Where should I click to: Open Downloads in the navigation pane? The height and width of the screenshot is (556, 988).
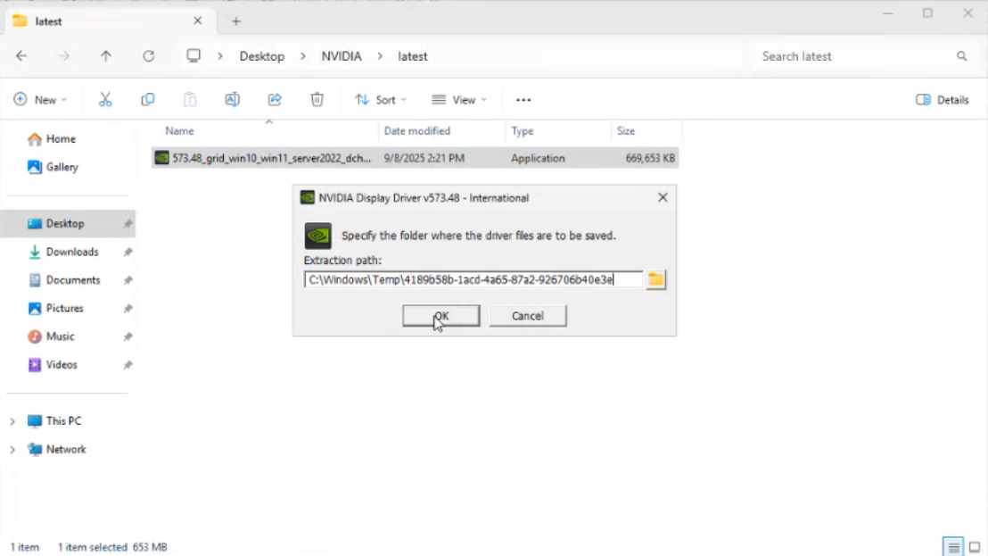pos(72,252)
